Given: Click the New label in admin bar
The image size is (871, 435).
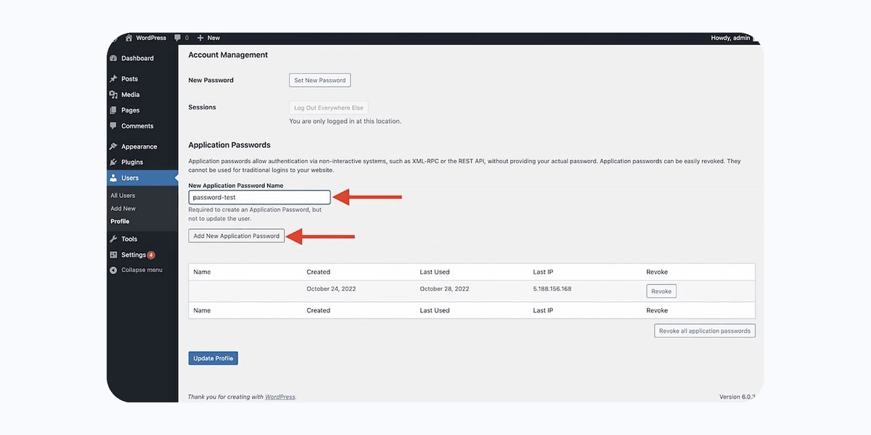Looking at the screenshot, I should coord(213,38).
